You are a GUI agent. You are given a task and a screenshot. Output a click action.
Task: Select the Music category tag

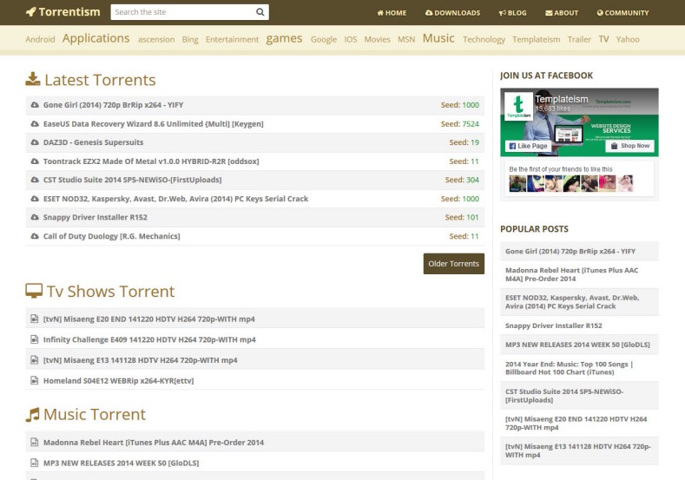(438, 38)
